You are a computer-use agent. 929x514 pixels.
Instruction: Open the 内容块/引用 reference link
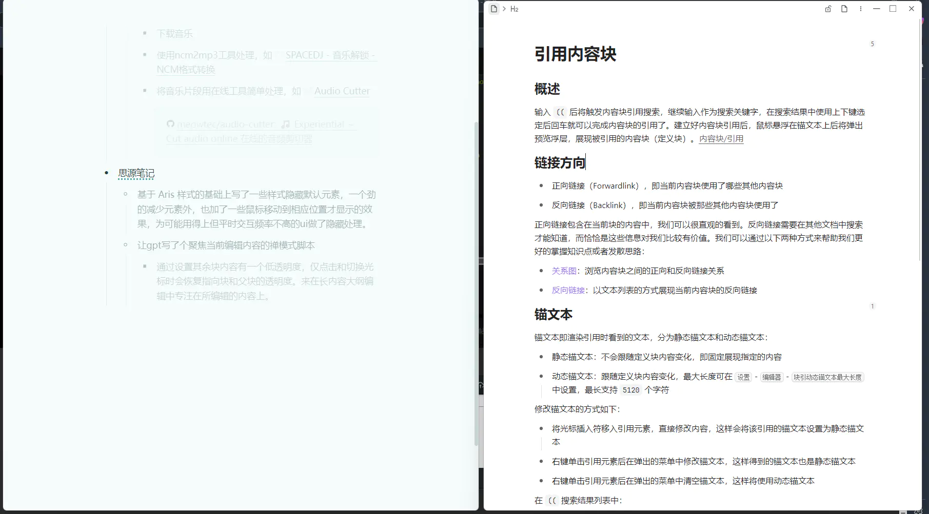click(x=721, y=139)
